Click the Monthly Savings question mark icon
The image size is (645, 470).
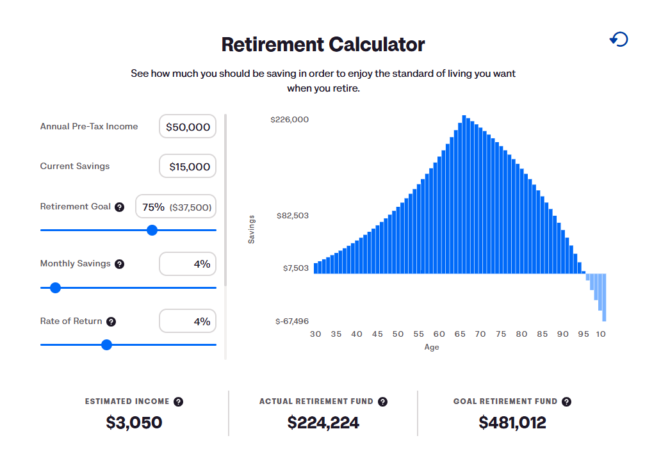coord(119,264)
